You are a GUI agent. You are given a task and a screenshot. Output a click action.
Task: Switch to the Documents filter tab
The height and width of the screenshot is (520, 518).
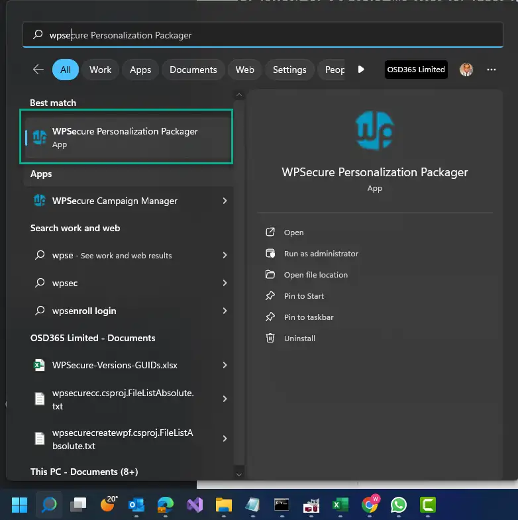pyautogui.click(x=193, y=70)
